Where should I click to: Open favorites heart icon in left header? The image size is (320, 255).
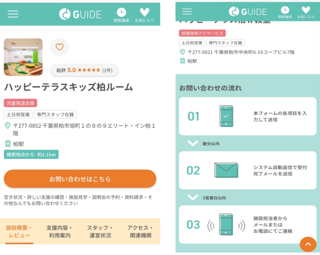coord(144,15)
